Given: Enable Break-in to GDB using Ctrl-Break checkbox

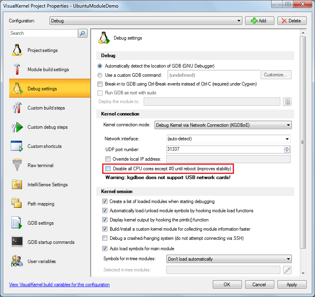Looking at the screenshot, I should coord(100,84).
